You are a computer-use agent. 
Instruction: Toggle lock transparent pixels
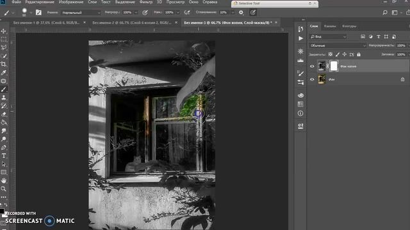[331, 54]
